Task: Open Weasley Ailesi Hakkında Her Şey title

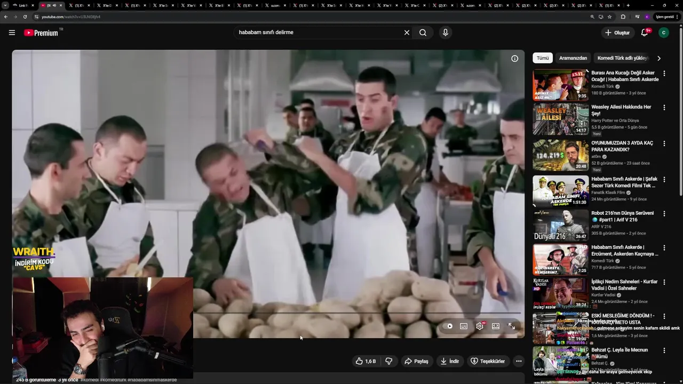Action: [621, 110]
